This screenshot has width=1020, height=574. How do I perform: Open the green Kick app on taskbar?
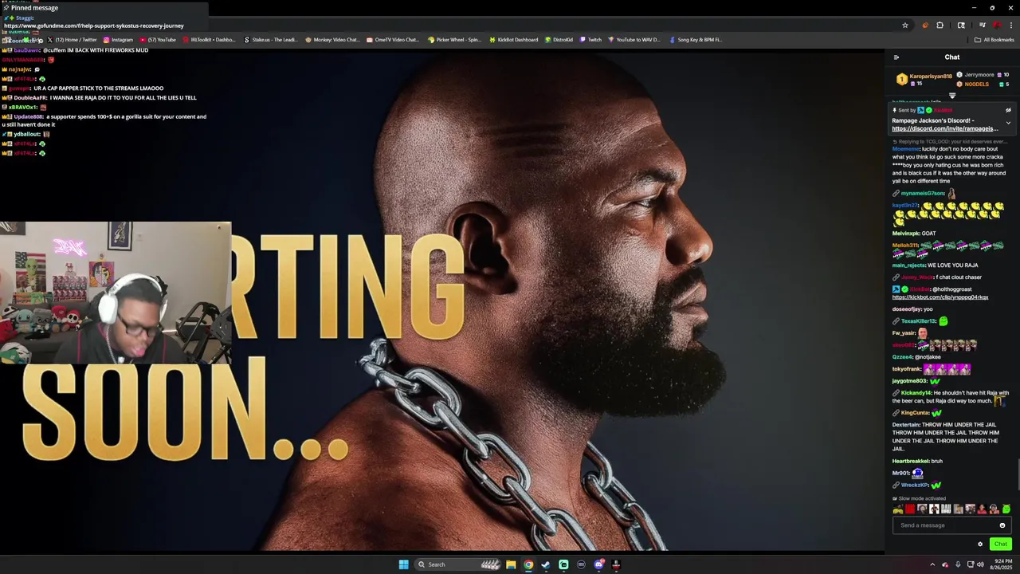pyautogui.click(x=563, y=564)
